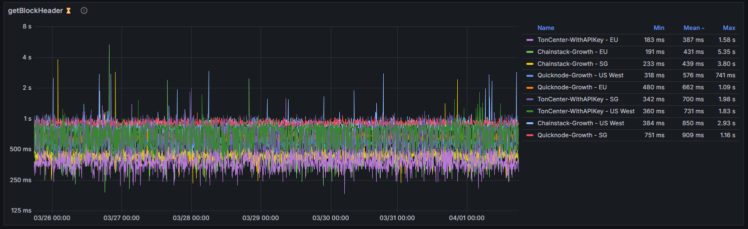Click the 03/31 00:00 x-axis label
The width and height of the screenshot is (748, 229).
pyautogui.click(x=397, y=218)
